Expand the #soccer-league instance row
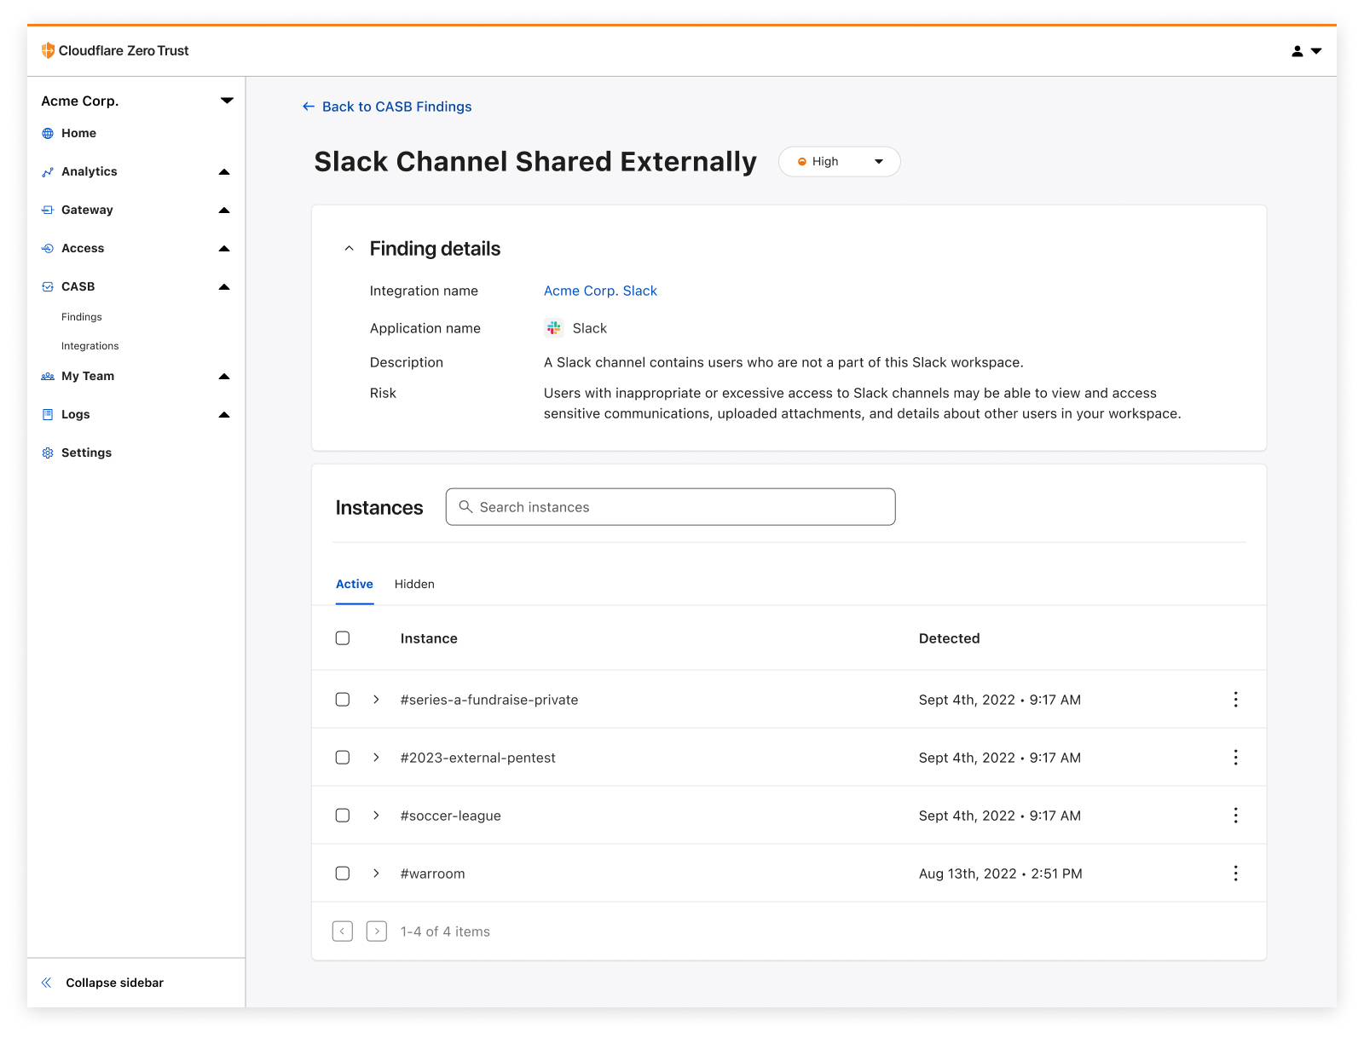This screenshot has height=1038, width=1364. (x=376, y=816)
